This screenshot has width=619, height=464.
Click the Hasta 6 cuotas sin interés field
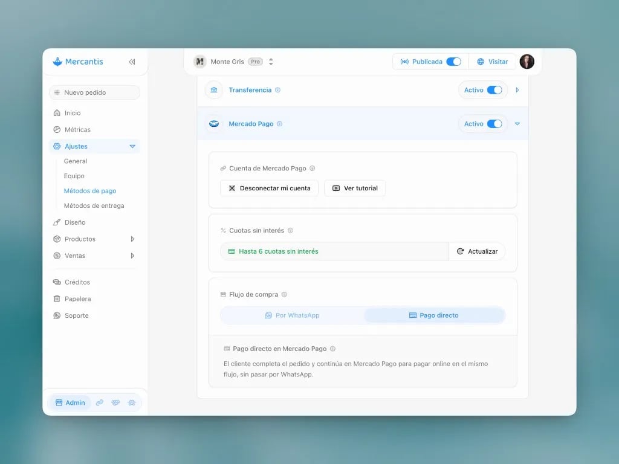[x=334, y=251]
